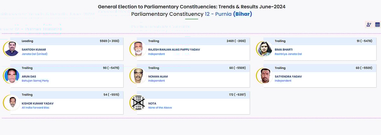The height and width of the screenshot is (135, 381).
Task: Open Noman Alam's photo
Action: 138,76
